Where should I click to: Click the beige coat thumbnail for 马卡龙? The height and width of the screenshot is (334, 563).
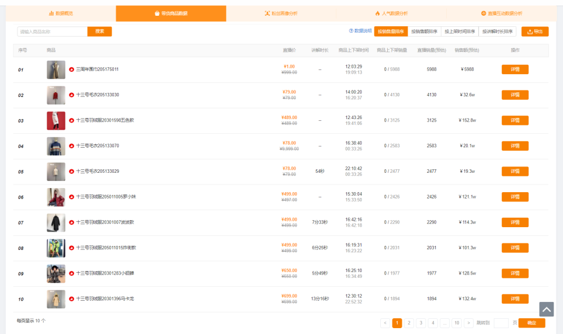[56, 299]
